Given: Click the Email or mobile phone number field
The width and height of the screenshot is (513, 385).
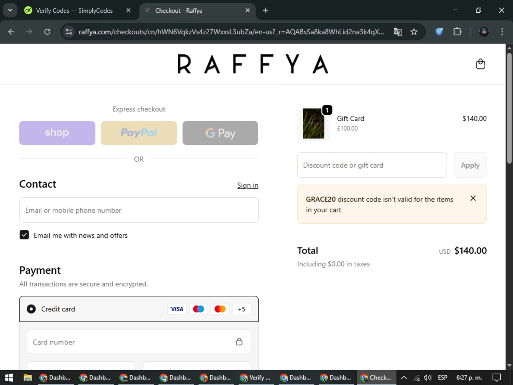Looking at the screenshot, I should (139, 210).
